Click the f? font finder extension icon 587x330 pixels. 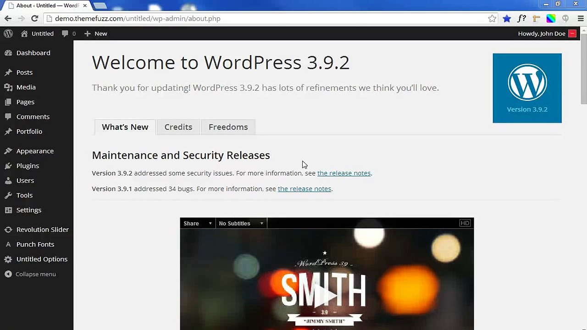521,18
